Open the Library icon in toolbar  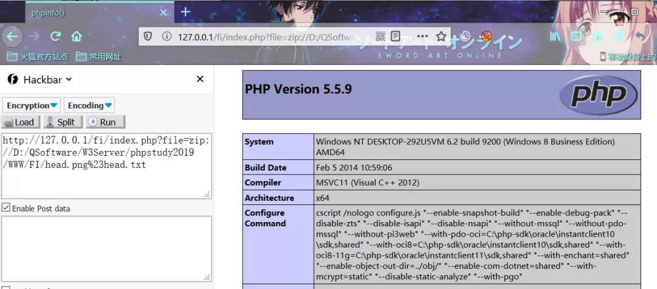[555, 37]
